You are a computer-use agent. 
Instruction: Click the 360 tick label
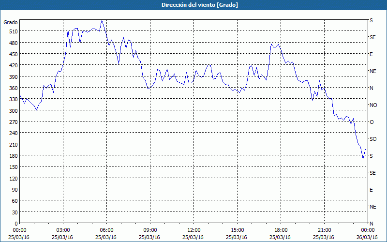(x=14, y=88)
